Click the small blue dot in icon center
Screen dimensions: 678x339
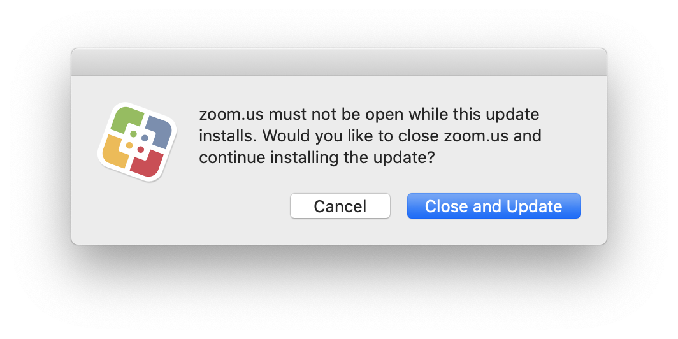point(145,138)
